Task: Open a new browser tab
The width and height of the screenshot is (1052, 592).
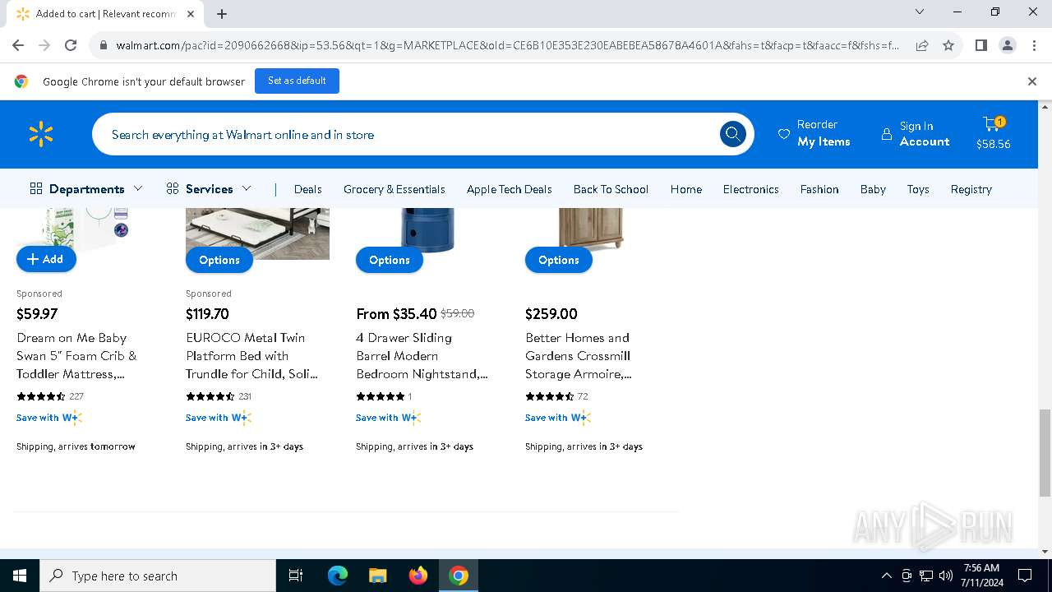Action: (222, 14)
